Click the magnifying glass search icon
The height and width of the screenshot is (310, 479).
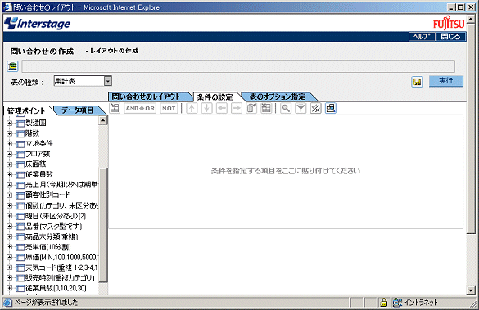click(x=286, y=108)
